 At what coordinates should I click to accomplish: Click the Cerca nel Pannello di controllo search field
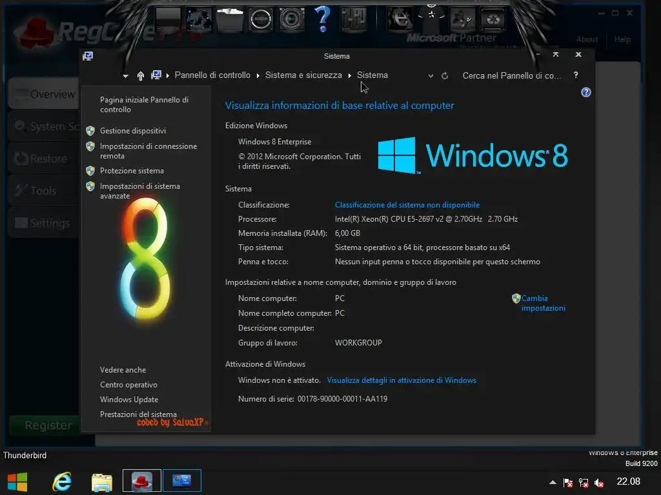(x=512, y=76)
